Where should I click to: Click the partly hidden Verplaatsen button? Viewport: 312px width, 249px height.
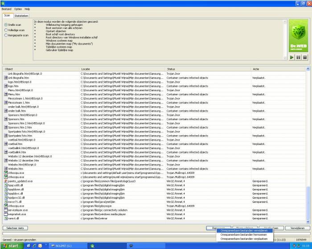pos(271,228)
